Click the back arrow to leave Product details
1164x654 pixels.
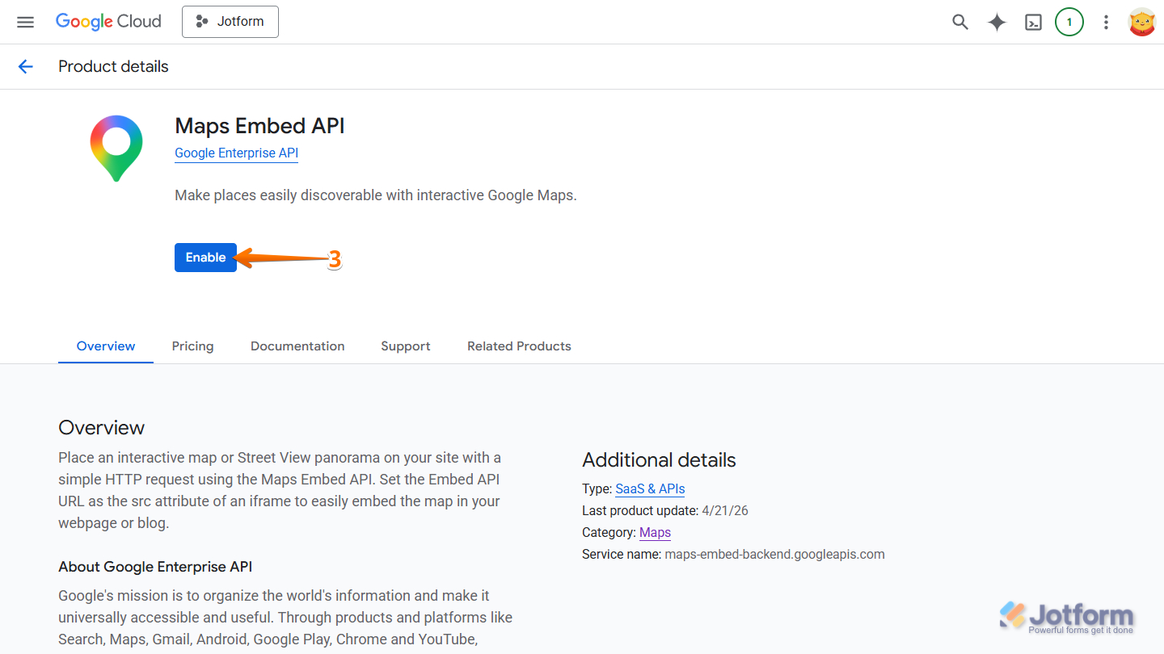(25, 66)
